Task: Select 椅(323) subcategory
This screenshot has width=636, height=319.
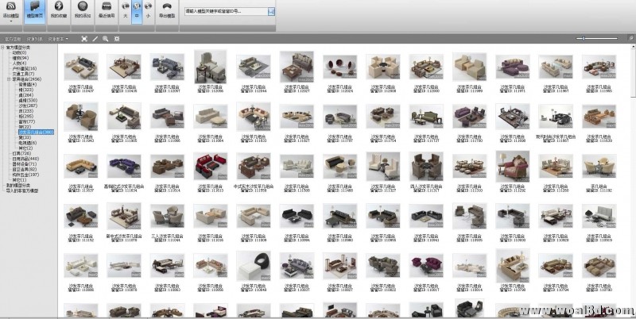Action: (26, 90)
